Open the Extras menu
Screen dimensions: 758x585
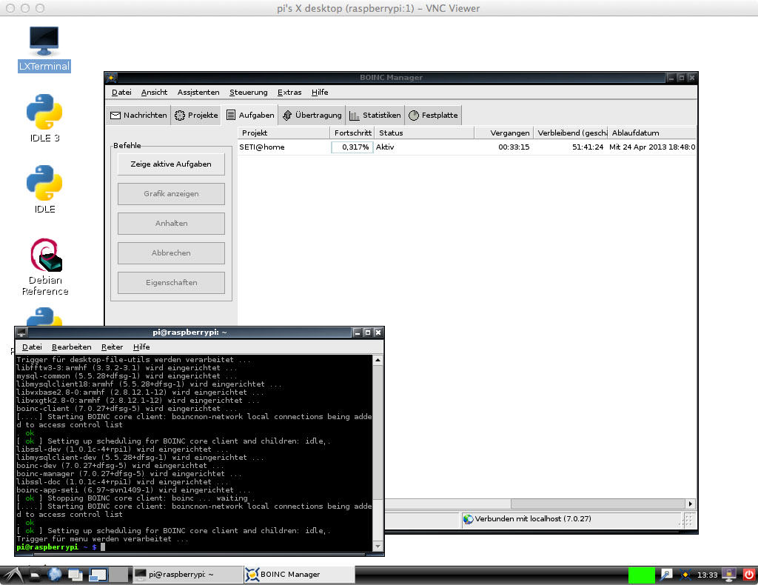click(x=289, y=93)
